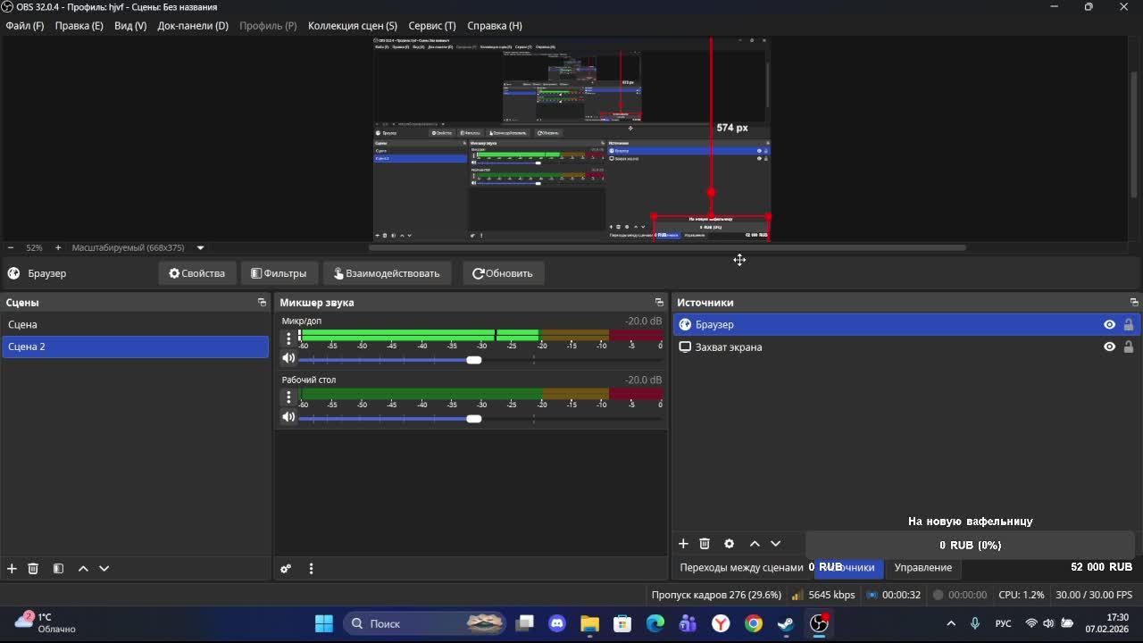The width and height of the screenshot is (1143, 643).
Task: Open source properties gear in Sources panel
Action: click(x=729, y=544)
